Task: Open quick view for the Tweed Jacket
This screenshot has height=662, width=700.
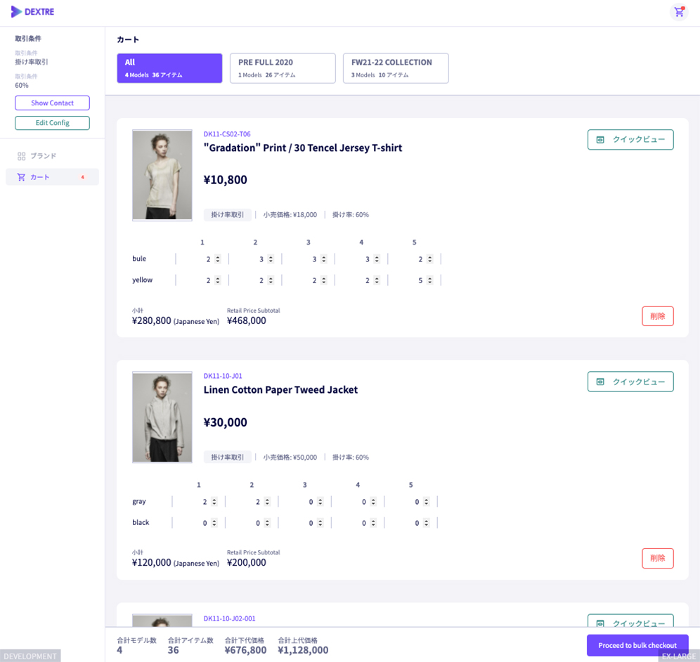Action: point(630,382)
